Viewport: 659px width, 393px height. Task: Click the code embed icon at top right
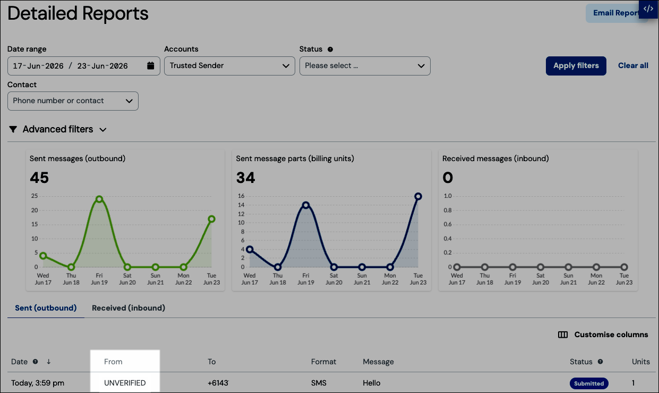pos(648,9)
